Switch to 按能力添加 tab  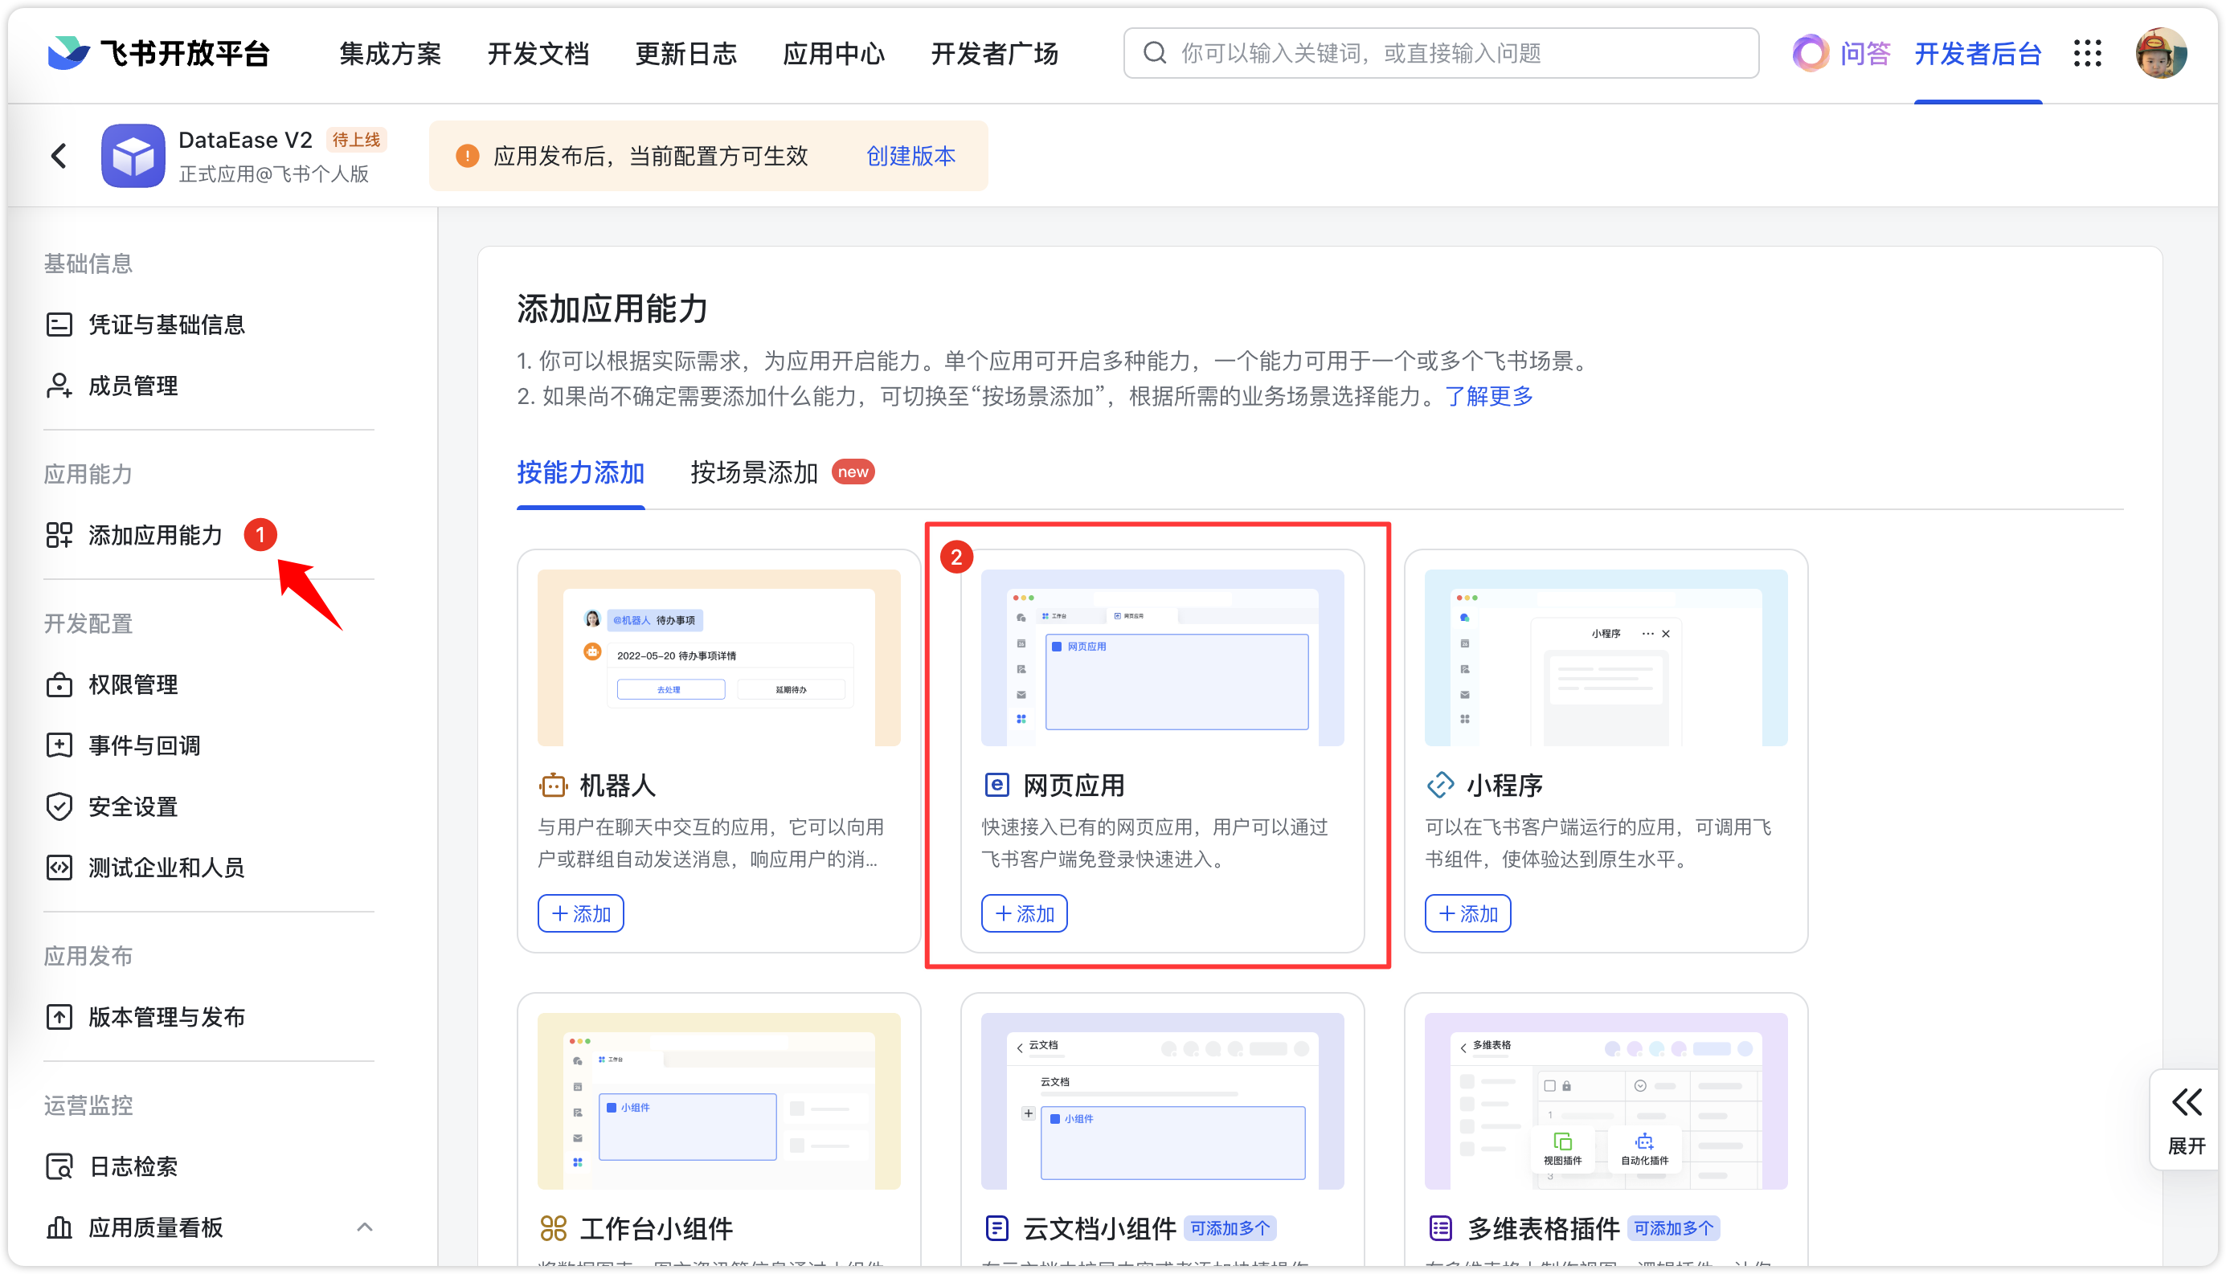coord(580,472)
